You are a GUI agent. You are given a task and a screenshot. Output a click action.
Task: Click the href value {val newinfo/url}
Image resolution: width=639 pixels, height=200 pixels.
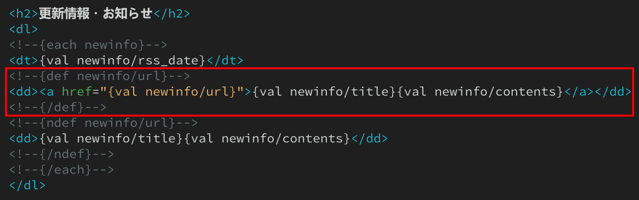[x=172, y=92]
